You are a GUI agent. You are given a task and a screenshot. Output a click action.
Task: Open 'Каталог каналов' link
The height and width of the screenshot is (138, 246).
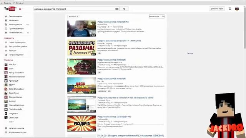point(16,128)
